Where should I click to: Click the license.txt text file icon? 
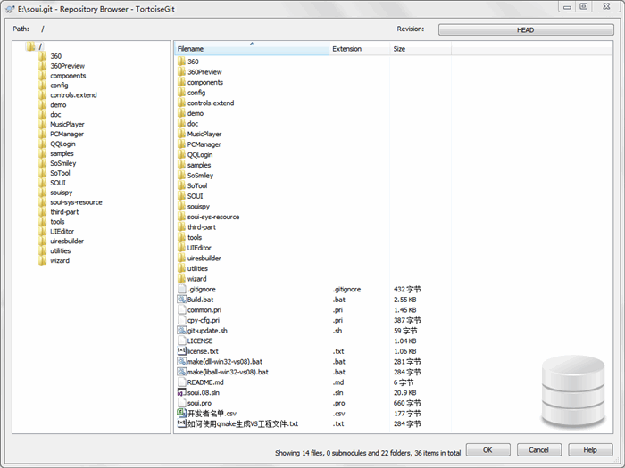181,351
